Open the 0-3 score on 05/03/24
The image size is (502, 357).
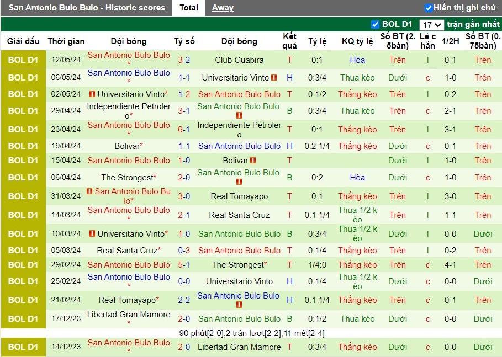[184, 250]
